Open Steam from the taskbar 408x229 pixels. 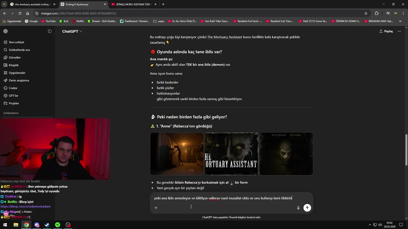(47, 225)
